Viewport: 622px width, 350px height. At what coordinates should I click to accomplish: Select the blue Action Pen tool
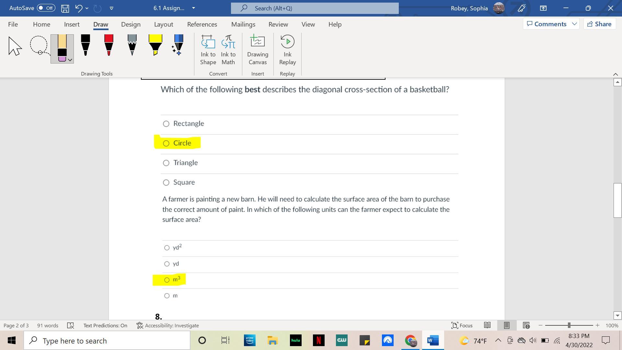(178, 45)
